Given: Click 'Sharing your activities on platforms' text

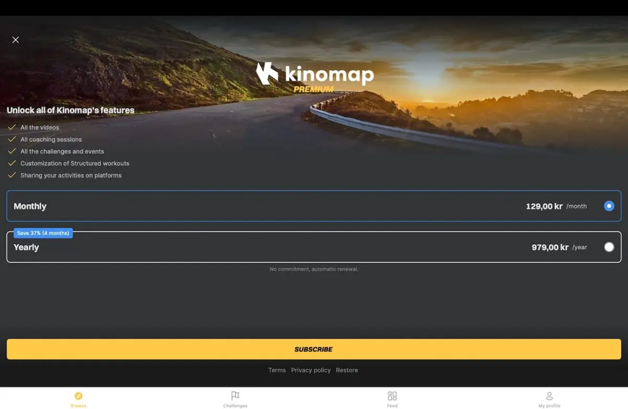Looking at the screenshot, I should coord(71,175).
